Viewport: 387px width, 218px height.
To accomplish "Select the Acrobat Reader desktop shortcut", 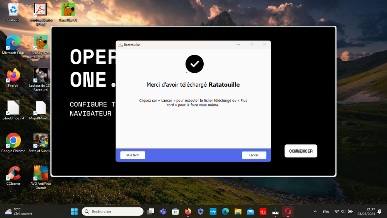I will click(x=41, y=14).
